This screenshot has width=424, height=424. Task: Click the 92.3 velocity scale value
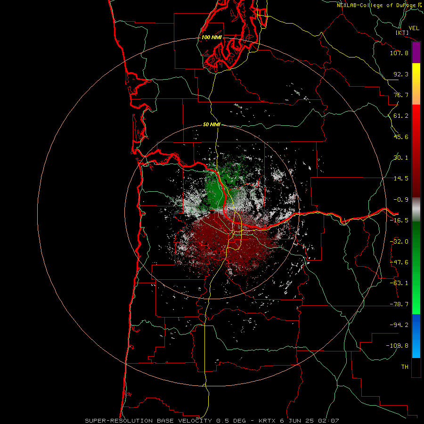401,74
